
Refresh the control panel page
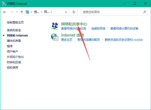coord(74,12)
